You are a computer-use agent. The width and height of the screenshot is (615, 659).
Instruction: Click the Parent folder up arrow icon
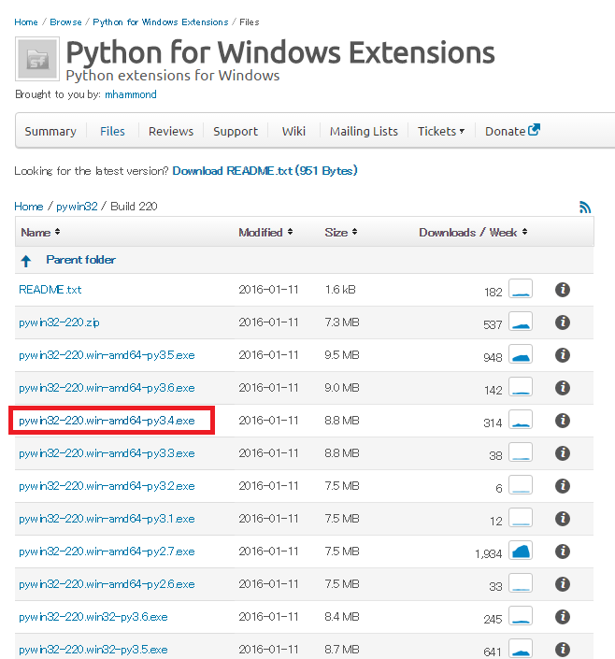pyautogui.click(x=25, y=261)
